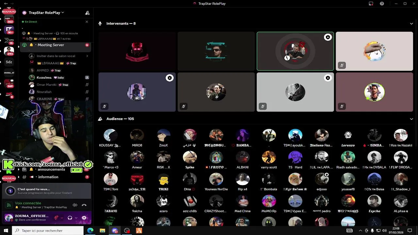The height and width of the screenshot is (235, 418).
Task: Open Lorenzo audience member avatar
Action: [x=348, y=135]
